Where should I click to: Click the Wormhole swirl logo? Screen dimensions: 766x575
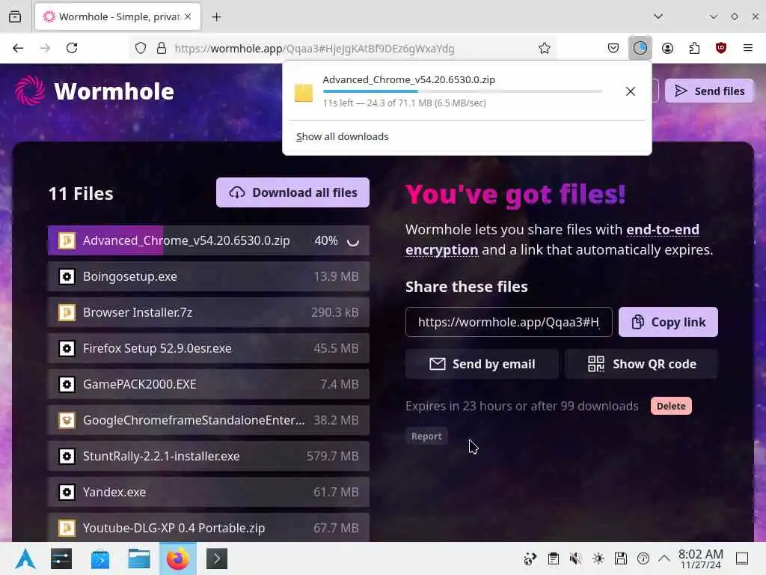click(29, 91)
